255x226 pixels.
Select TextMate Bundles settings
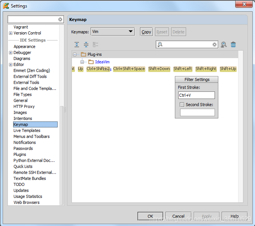[30, 179]
